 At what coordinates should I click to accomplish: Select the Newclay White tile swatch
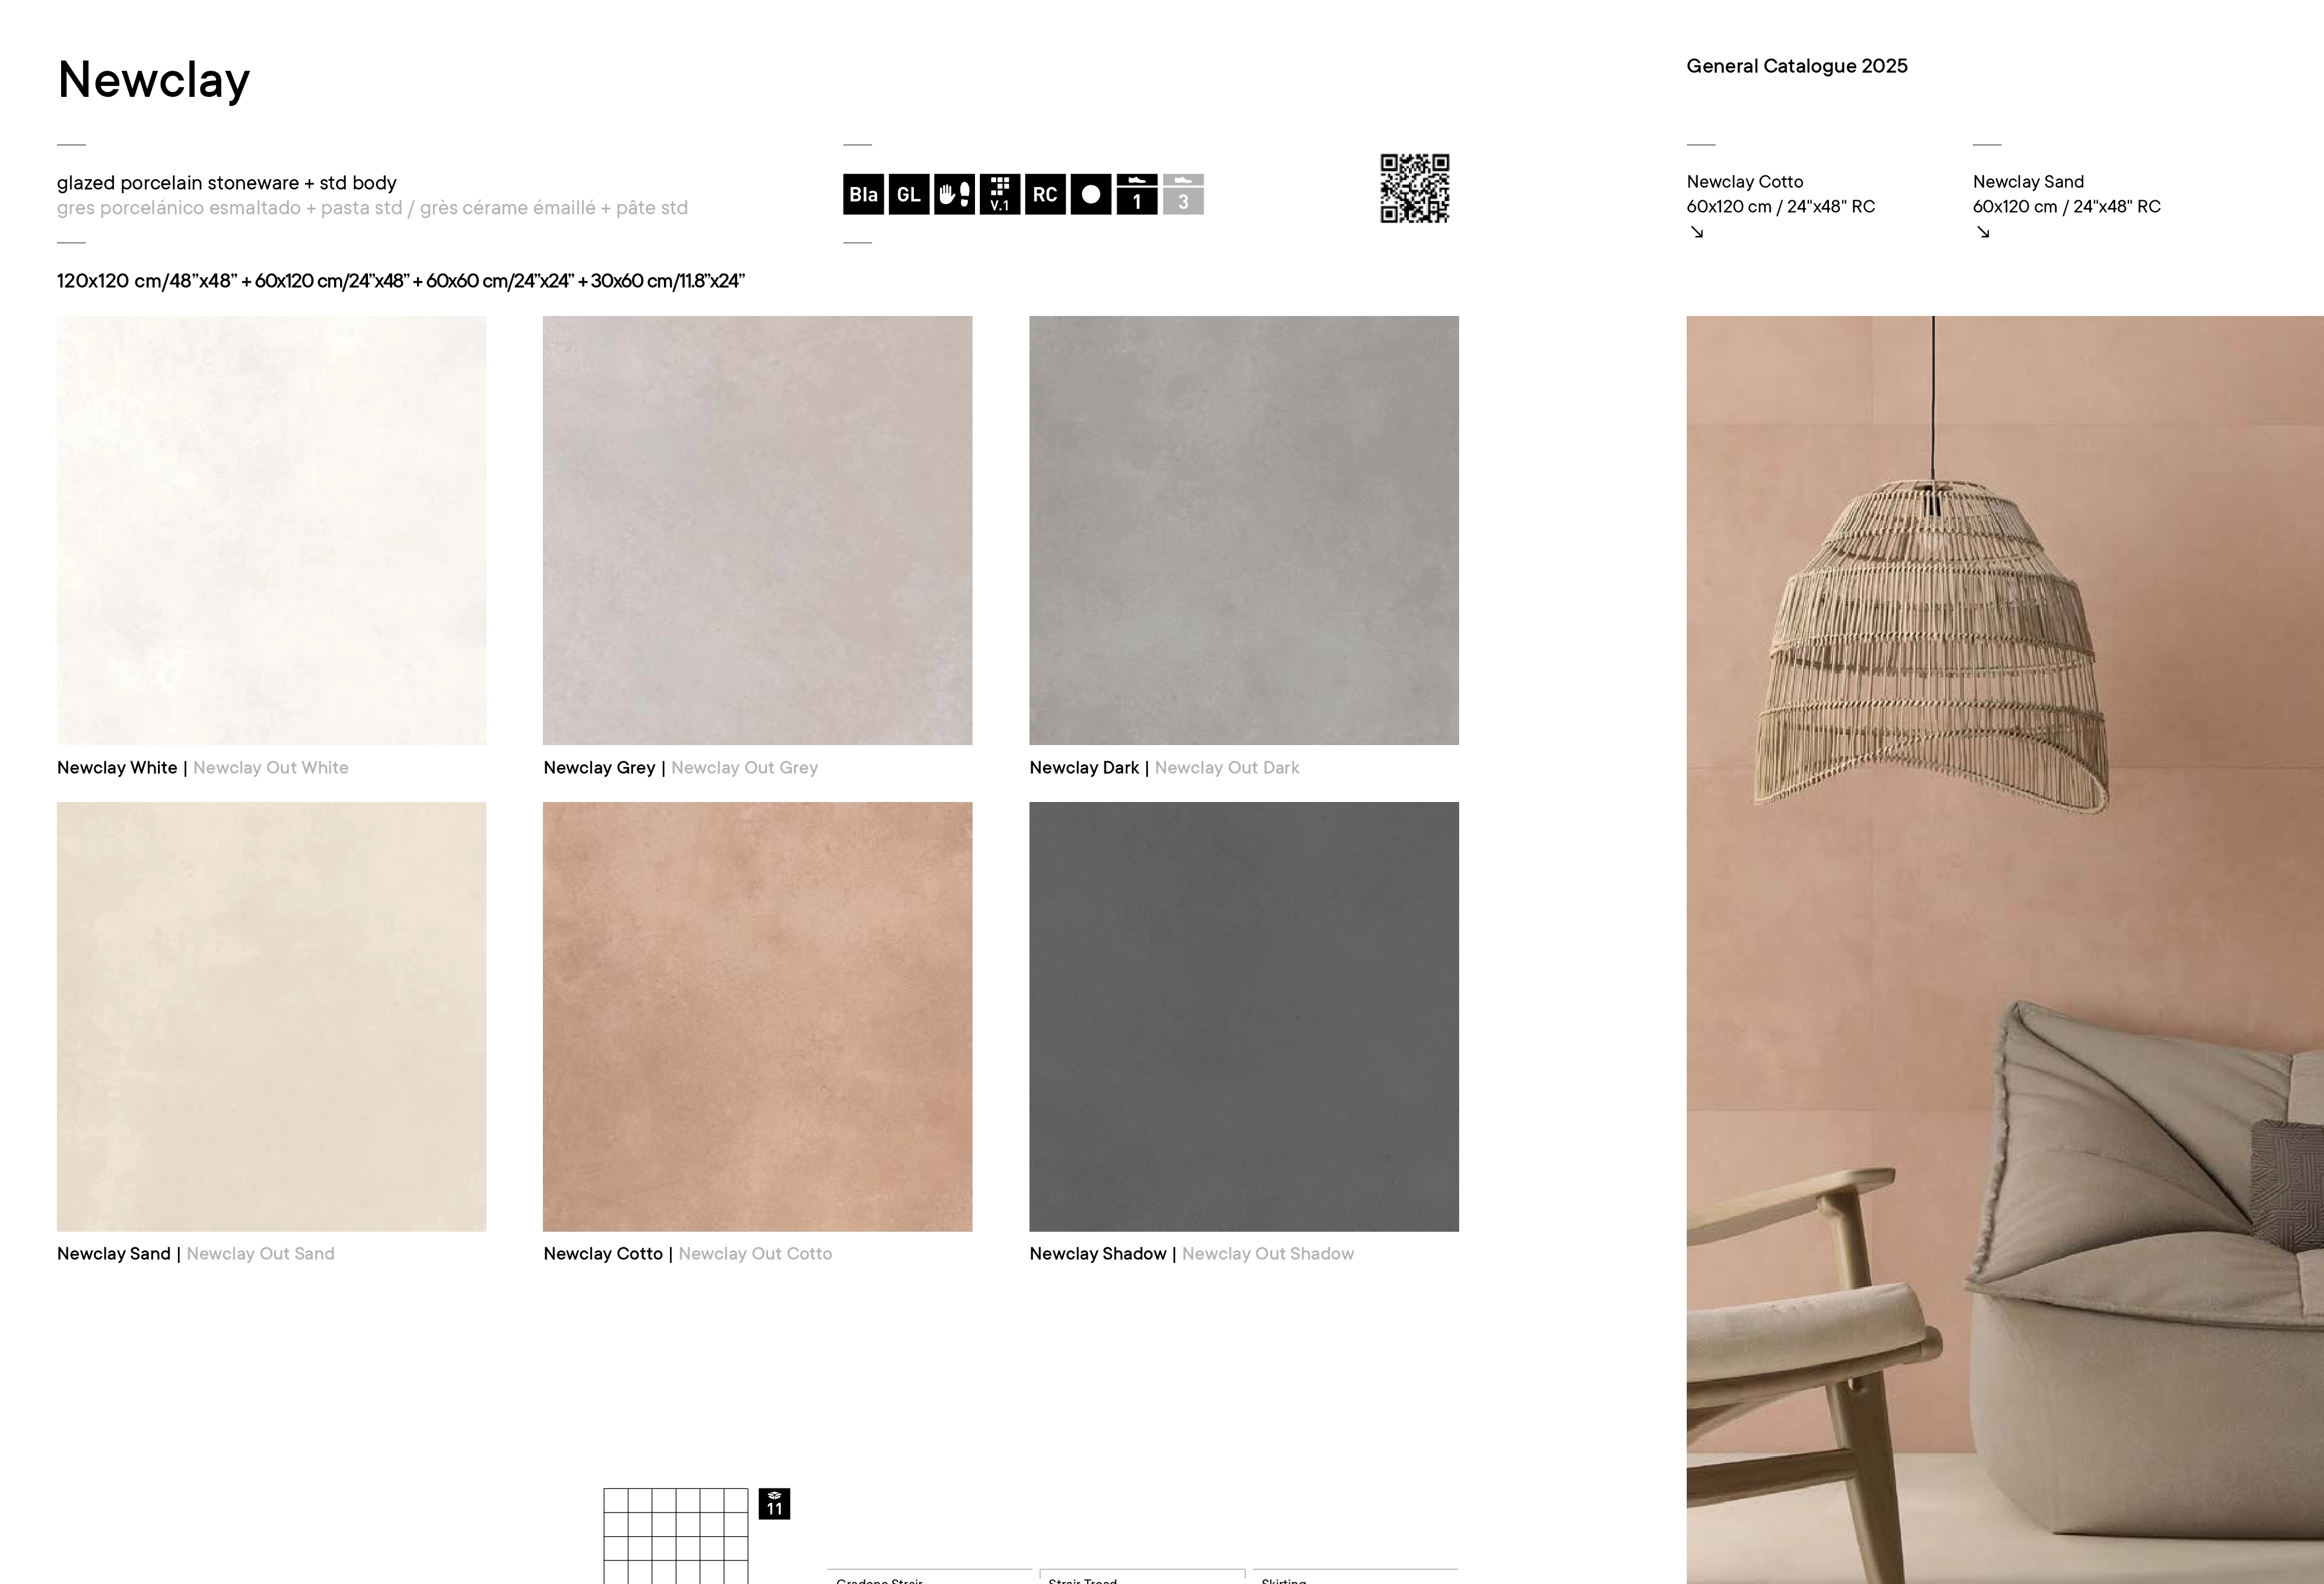[272, 530]
